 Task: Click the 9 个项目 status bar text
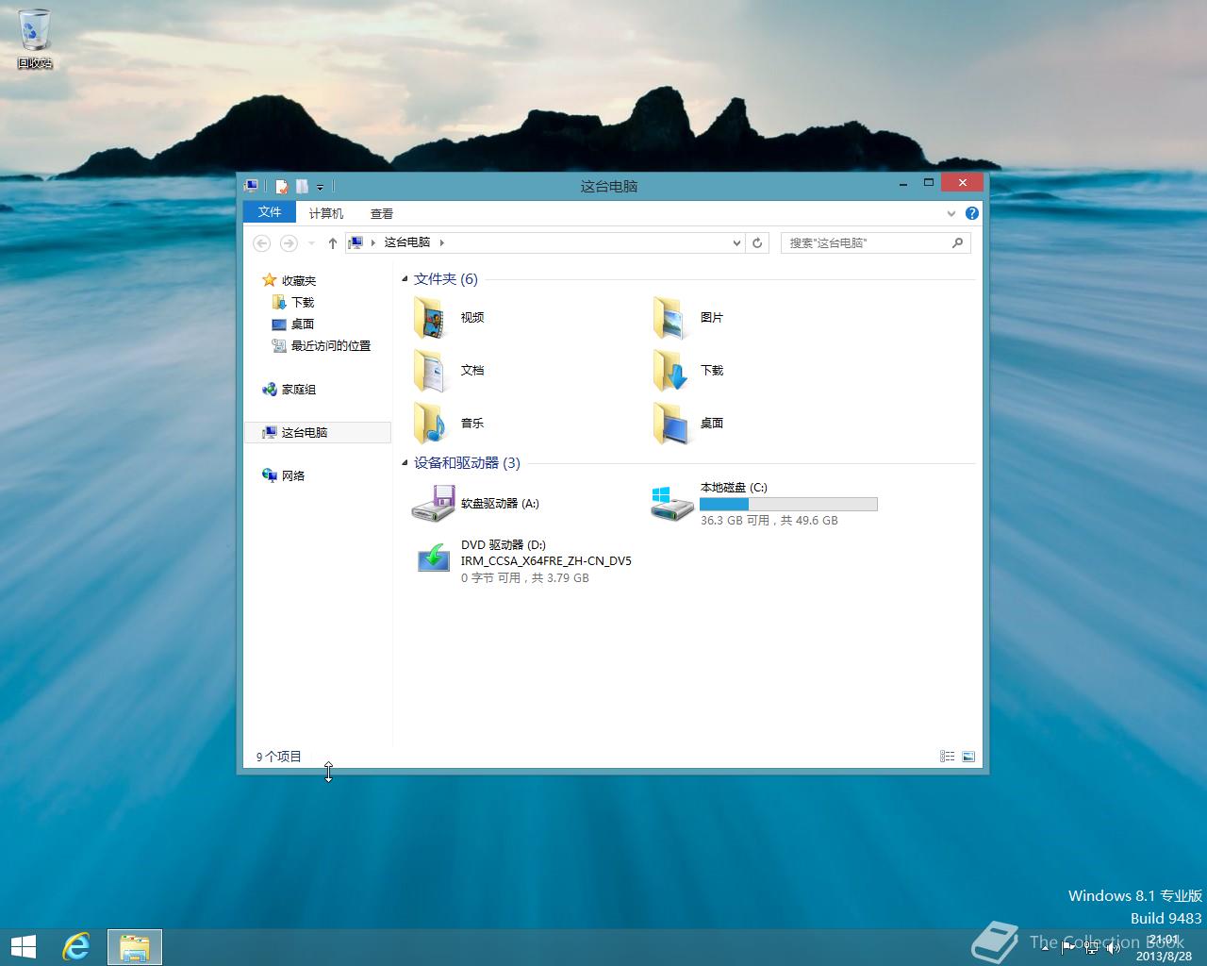[x=279, y=757]
